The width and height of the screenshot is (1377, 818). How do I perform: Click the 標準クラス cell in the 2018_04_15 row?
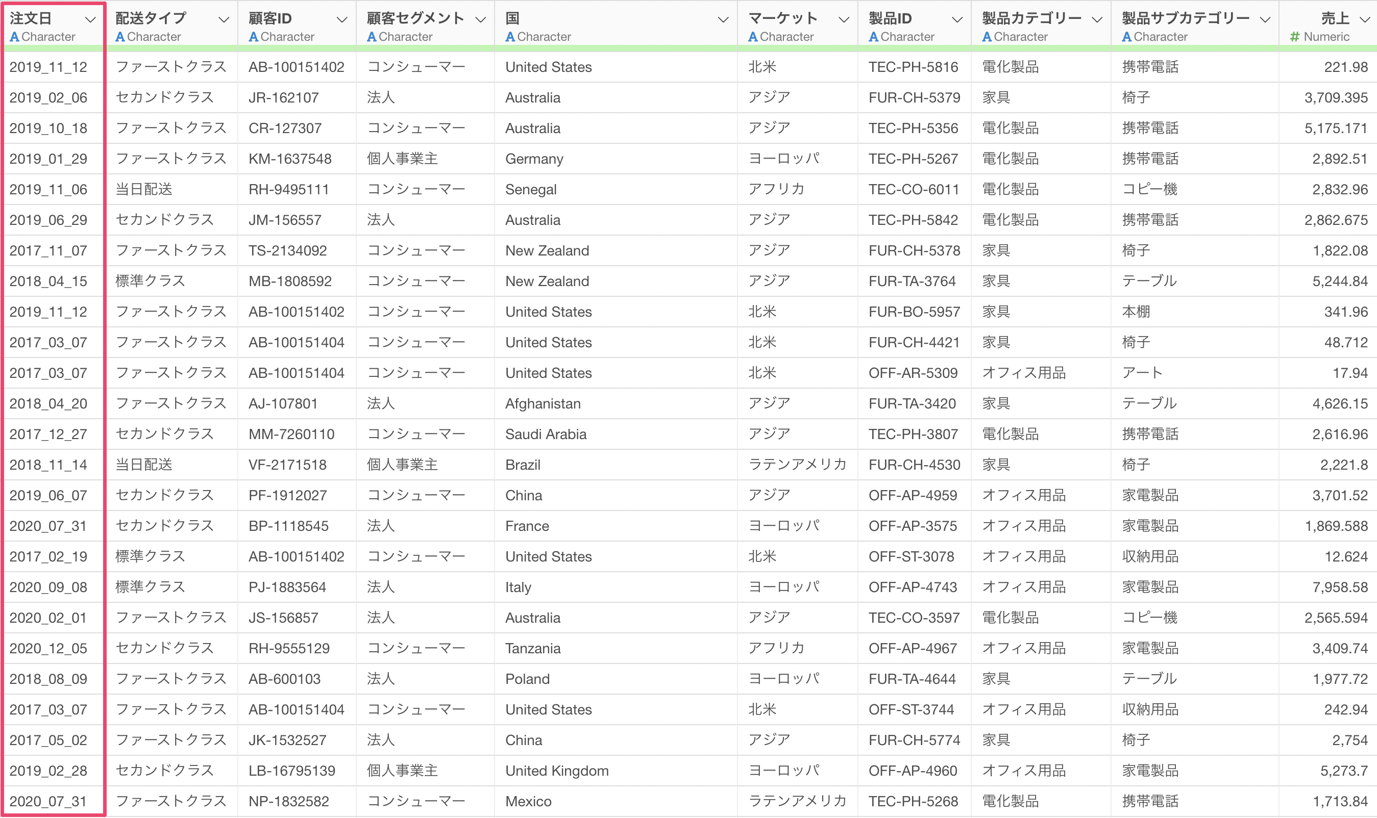pos(150,281)
